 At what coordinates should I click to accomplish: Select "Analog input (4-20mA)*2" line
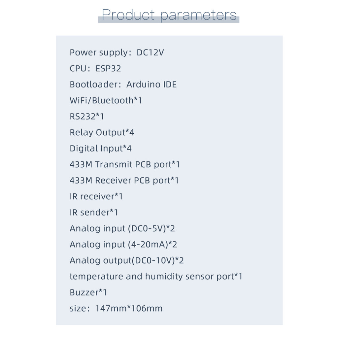tap(123, 245)
